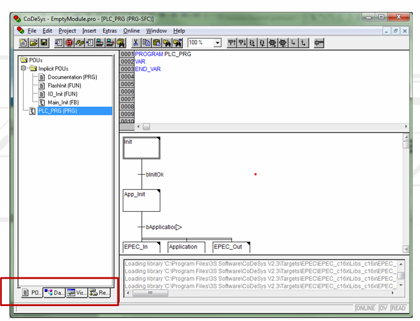Collapse the Implicit POUs tree node
420x321 pixels.
(x=23, y=68)
